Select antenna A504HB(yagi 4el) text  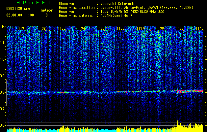point(116,16)
